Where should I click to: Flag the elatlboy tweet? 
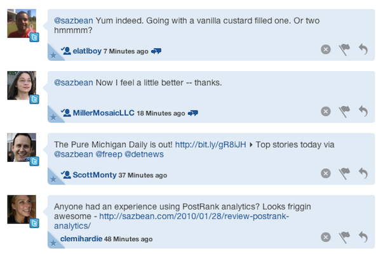pos(345,49)
